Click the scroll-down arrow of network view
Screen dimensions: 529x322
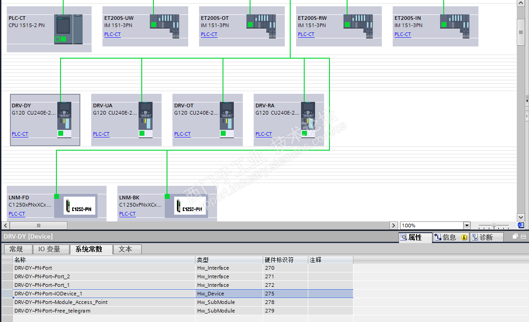pos(520,217)
